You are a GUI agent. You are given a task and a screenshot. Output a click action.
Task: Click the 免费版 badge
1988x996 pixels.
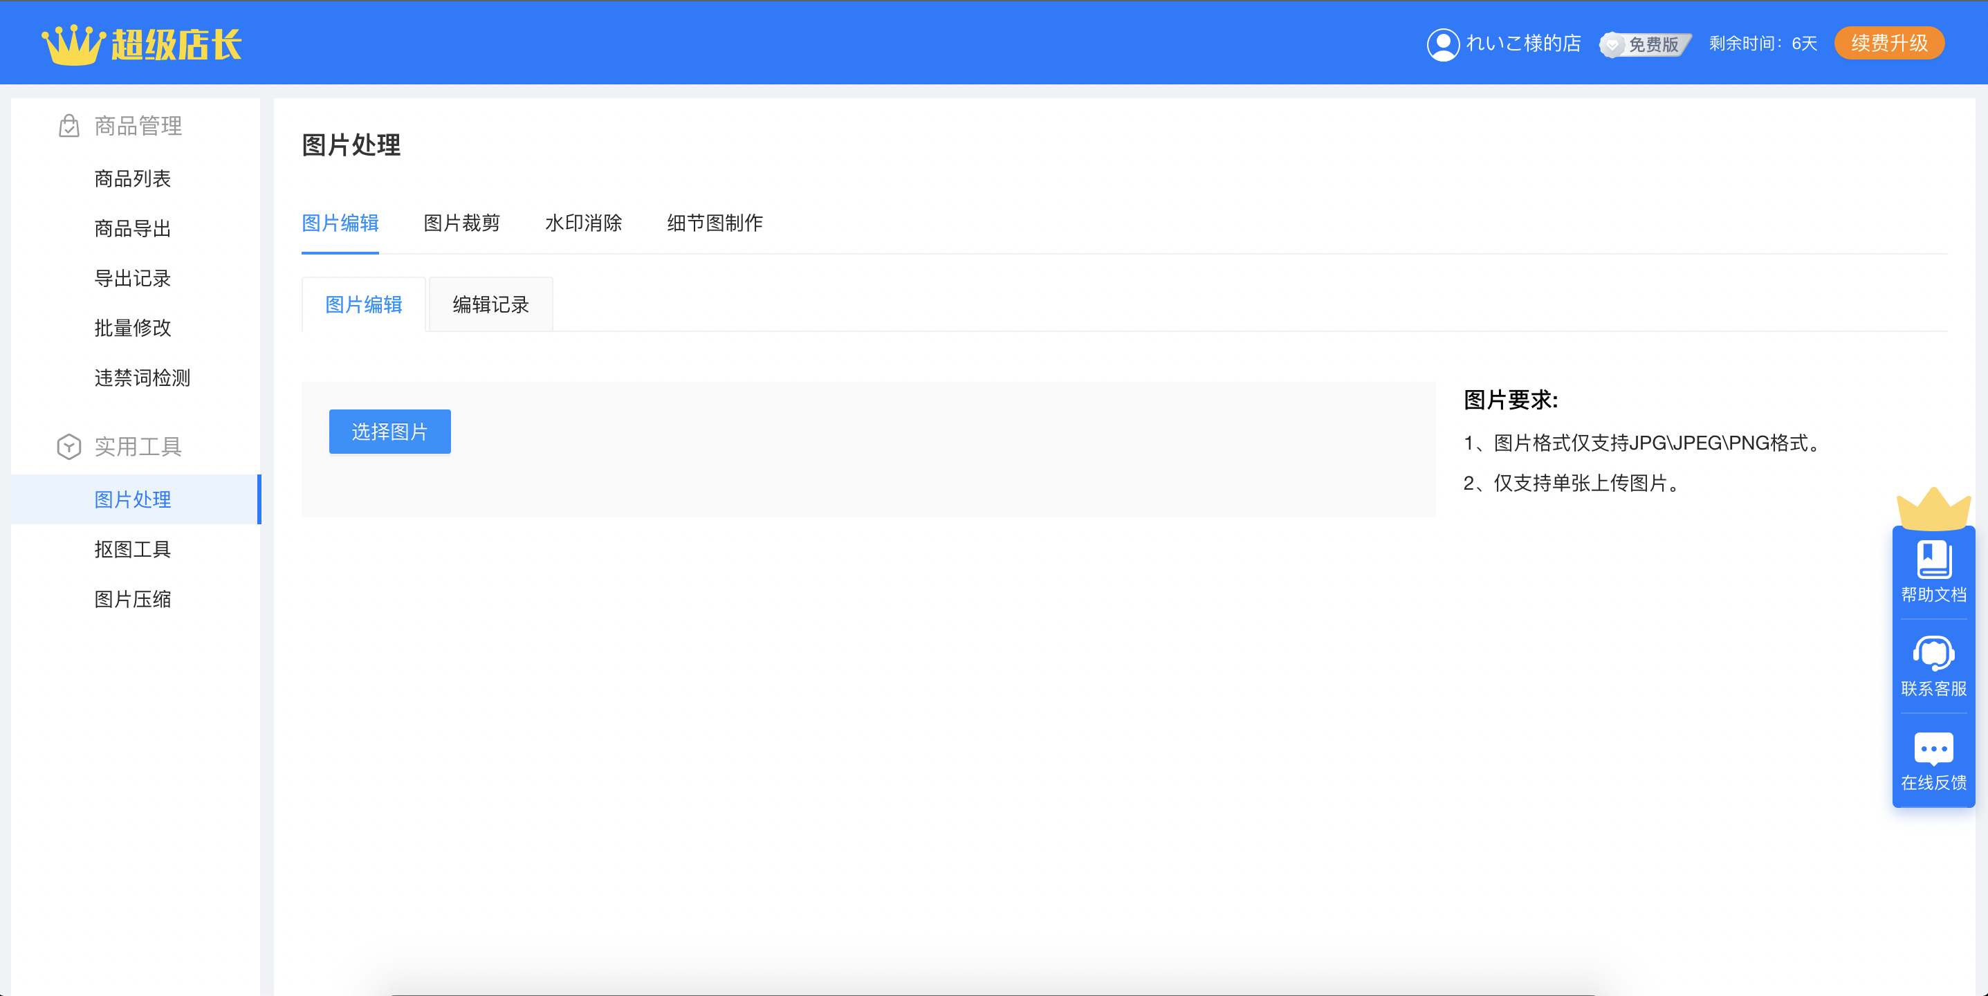1646,44
